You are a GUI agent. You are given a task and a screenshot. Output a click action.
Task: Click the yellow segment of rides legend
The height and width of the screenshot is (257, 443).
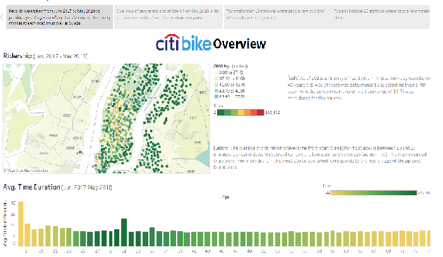click(x=241, y=112)
